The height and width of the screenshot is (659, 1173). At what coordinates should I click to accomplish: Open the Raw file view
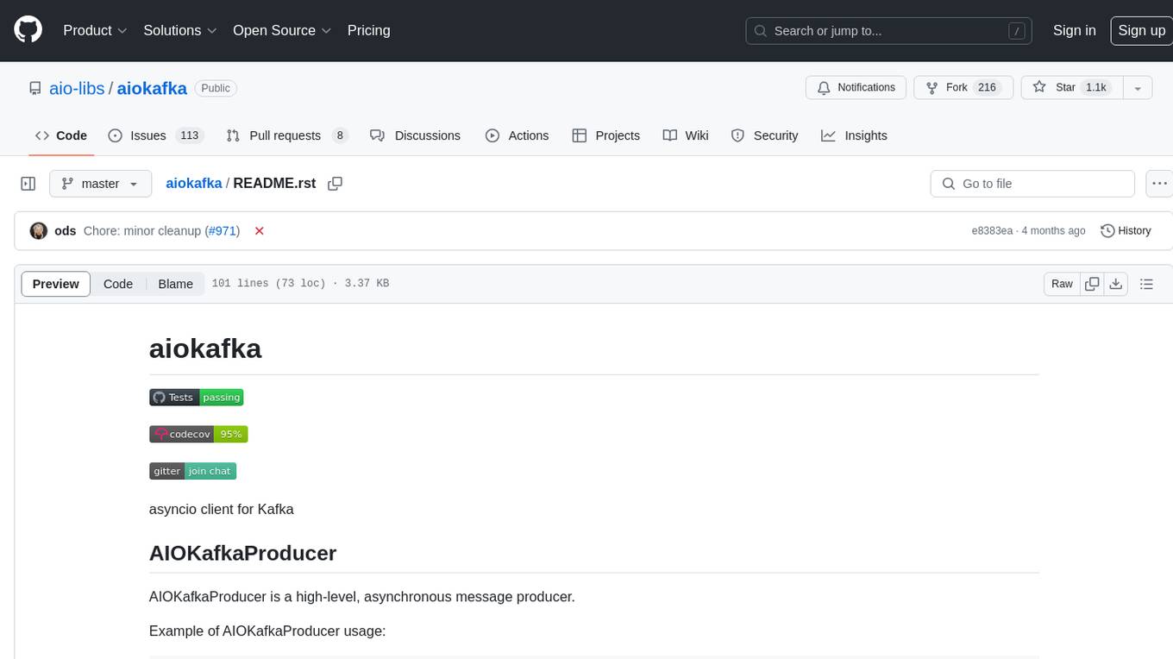(x=1062, y=284)
